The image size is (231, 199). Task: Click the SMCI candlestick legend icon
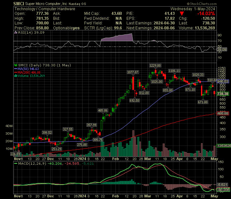(x=16, y=65)
